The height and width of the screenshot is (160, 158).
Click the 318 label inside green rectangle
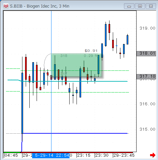click(x=64, y=56)
